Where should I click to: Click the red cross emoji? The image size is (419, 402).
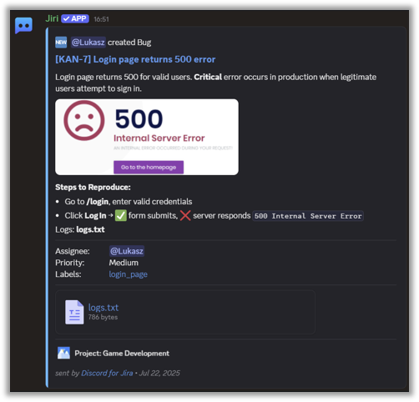[x=185, y=215]
